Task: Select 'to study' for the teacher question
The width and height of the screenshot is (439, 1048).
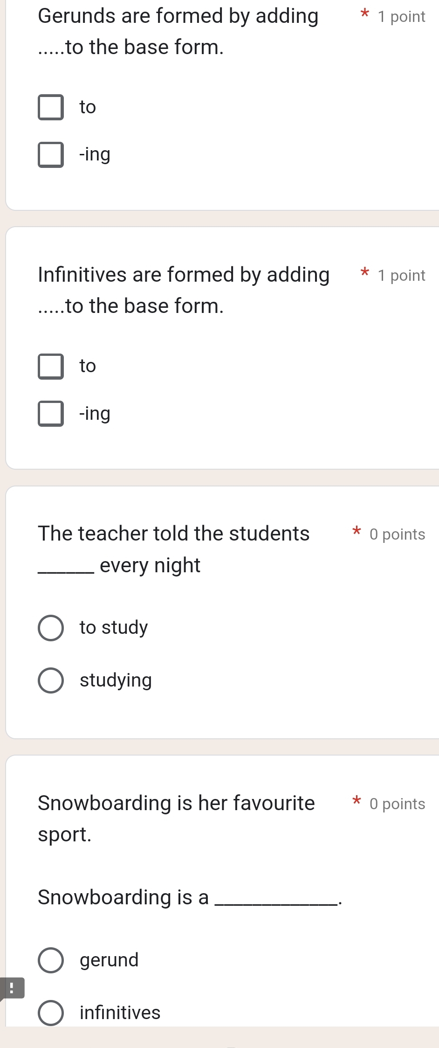Action: point(50,628)
